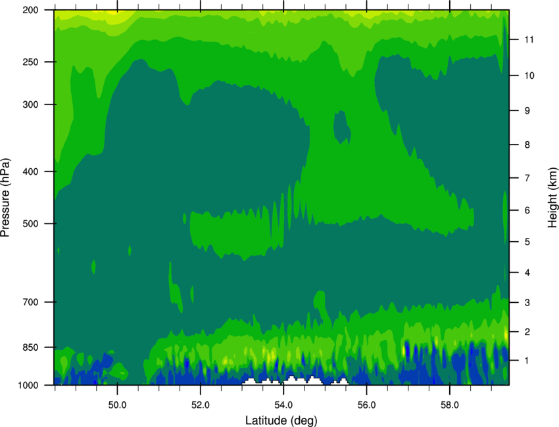Click the 58.0 latitude label

pyautogui.click(x=450, y=405)
